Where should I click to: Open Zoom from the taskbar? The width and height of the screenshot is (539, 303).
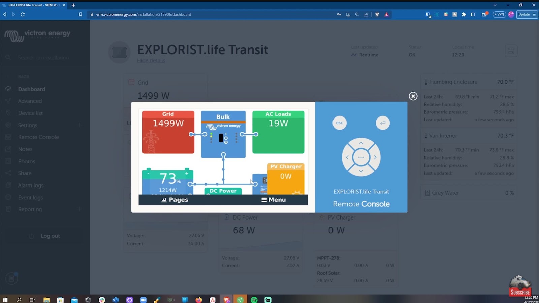[144, 300]
